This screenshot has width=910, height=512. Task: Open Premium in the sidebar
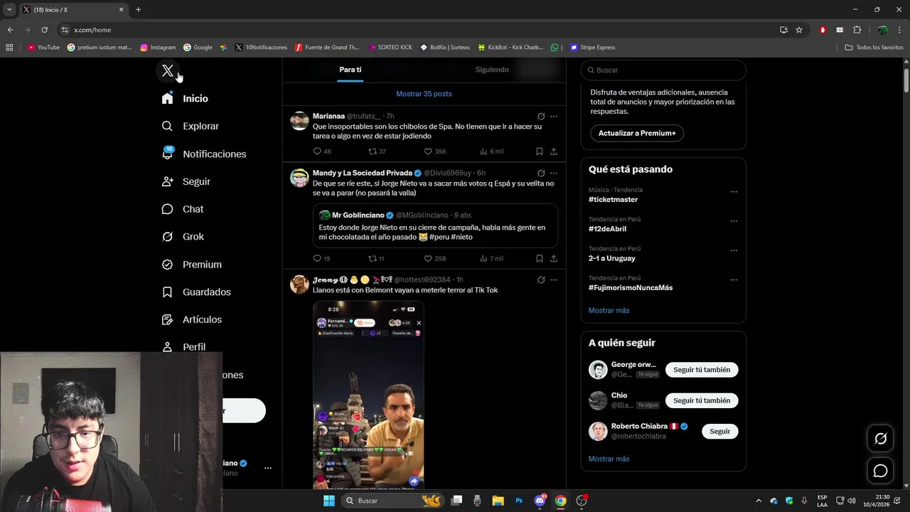191,265
